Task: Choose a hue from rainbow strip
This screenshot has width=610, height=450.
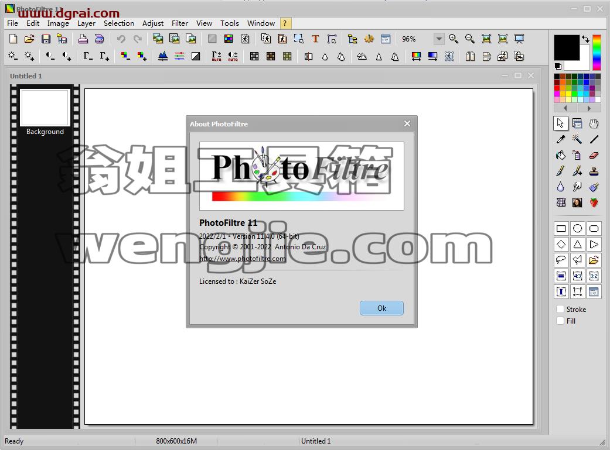Action: [x=597, y=53]
